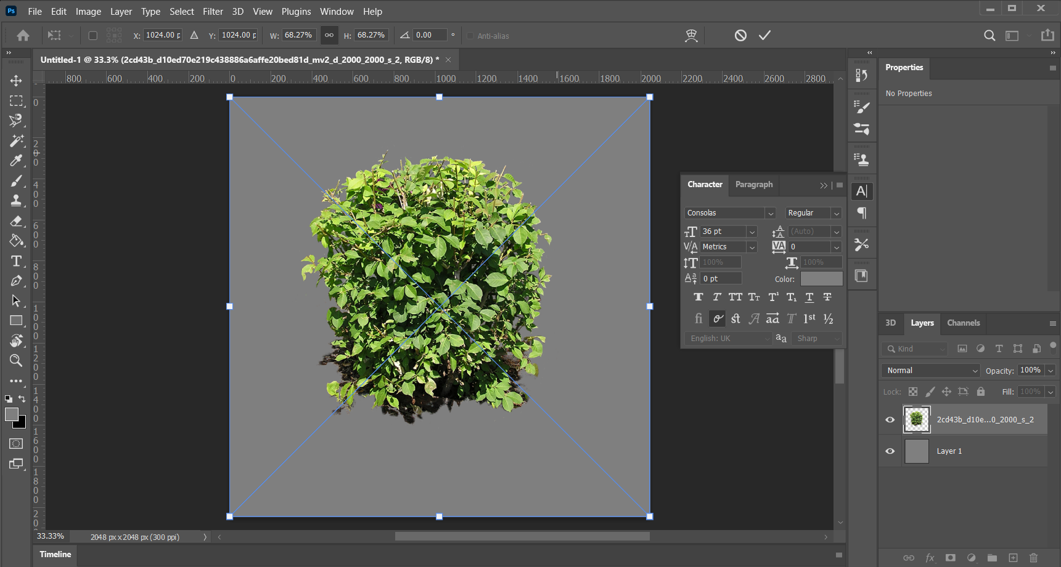
Task: Click the background color swatch
Action: [21, 424]
